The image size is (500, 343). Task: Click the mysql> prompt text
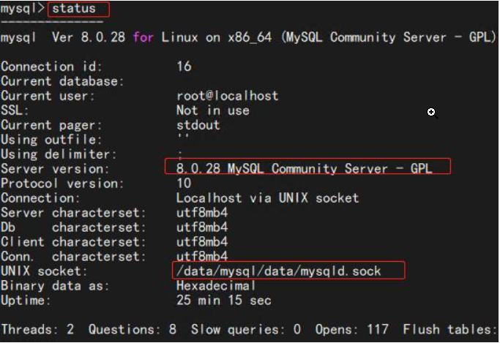[x=22, y=9]
